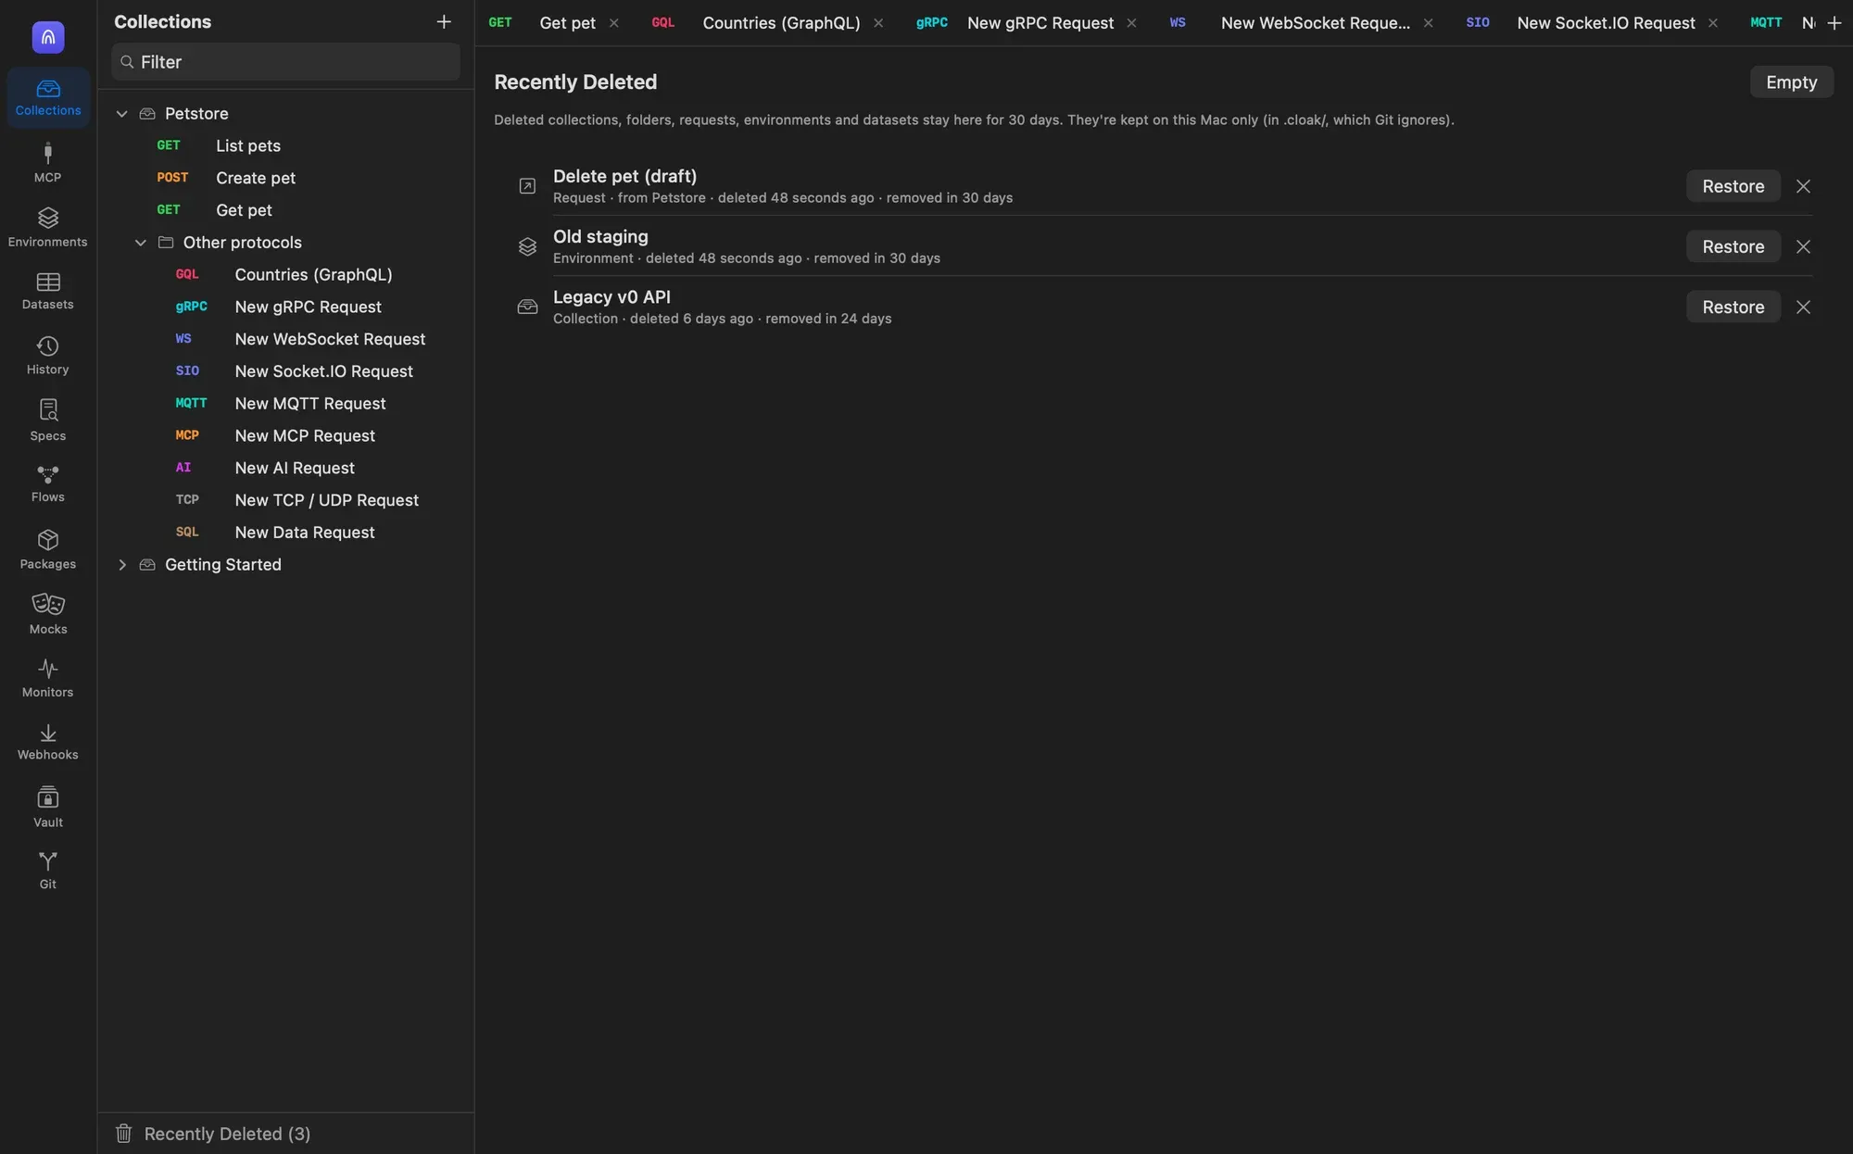This screenshot has height=1154, width=1853.
Task: Open the MCP sidebar panel
Action: click(47, 162)
